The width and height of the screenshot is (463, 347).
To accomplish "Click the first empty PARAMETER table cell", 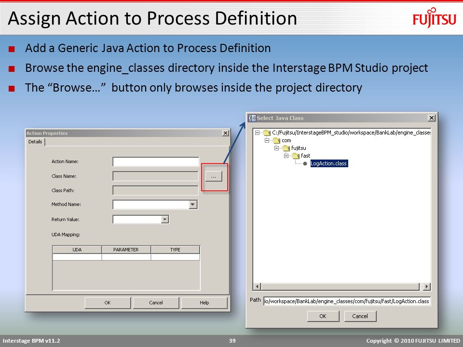I will click(x=126, y=257).
